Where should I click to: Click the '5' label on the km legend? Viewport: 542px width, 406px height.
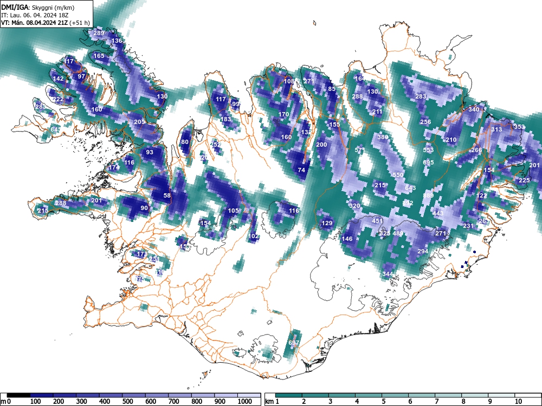tap(383, 402)
